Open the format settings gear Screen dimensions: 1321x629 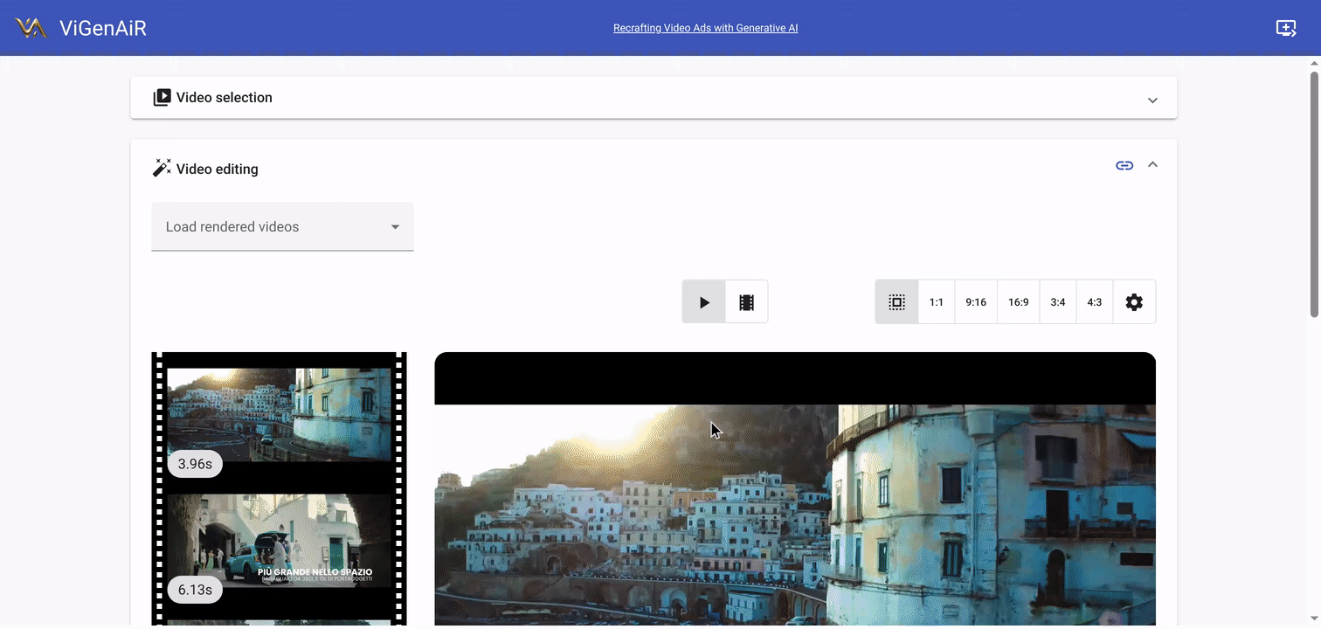[x=1134, y=302]
